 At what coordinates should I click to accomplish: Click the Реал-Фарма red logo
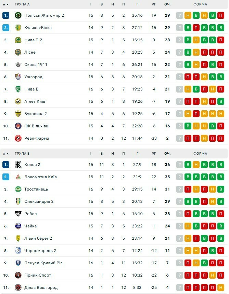tap(18, 138)
